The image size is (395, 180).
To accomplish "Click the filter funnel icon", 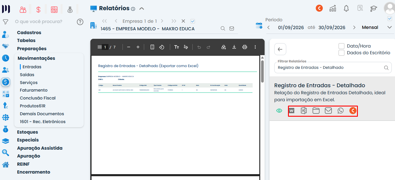I will tap(5, 22).
